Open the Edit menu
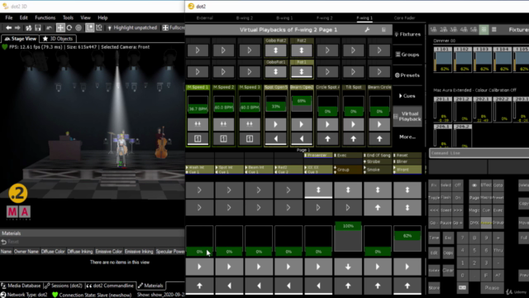Viewport: 529px width, 298px height. coord(24,17)
